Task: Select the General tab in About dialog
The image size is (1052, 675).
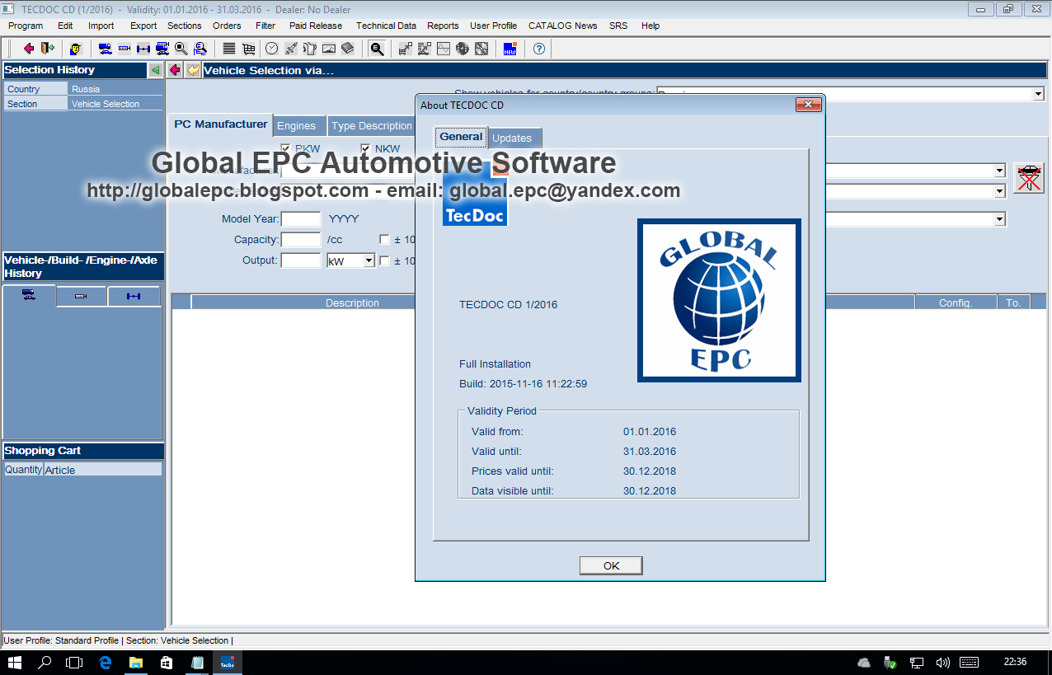Action: 461,137
